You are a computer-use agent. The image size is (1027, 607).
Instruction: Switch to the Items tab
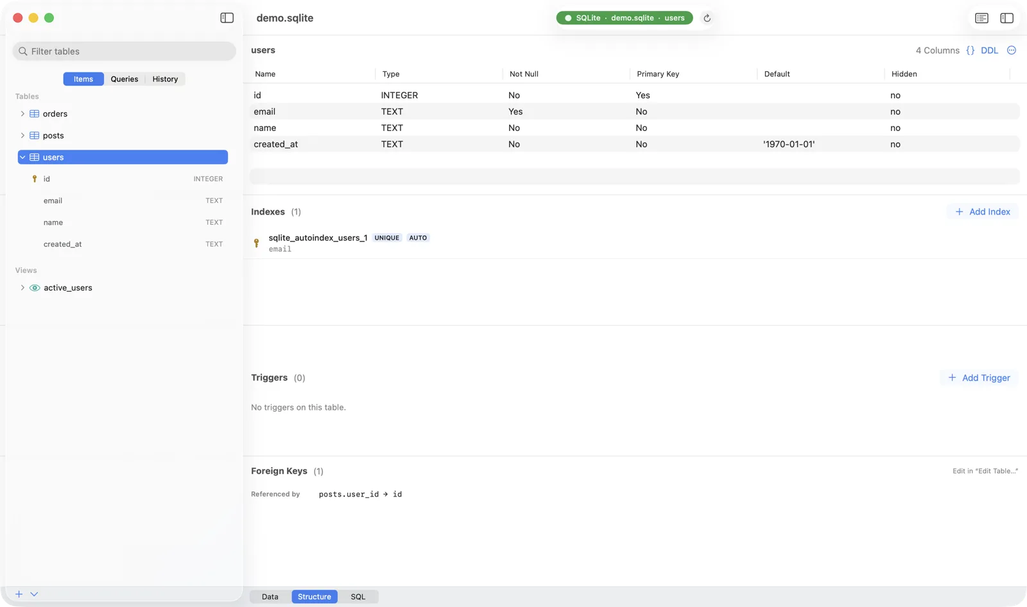[83, 79]
